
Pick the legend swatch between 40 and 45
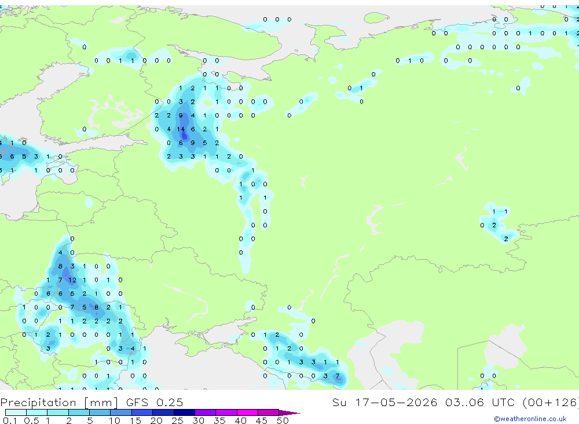pos(247,412)
